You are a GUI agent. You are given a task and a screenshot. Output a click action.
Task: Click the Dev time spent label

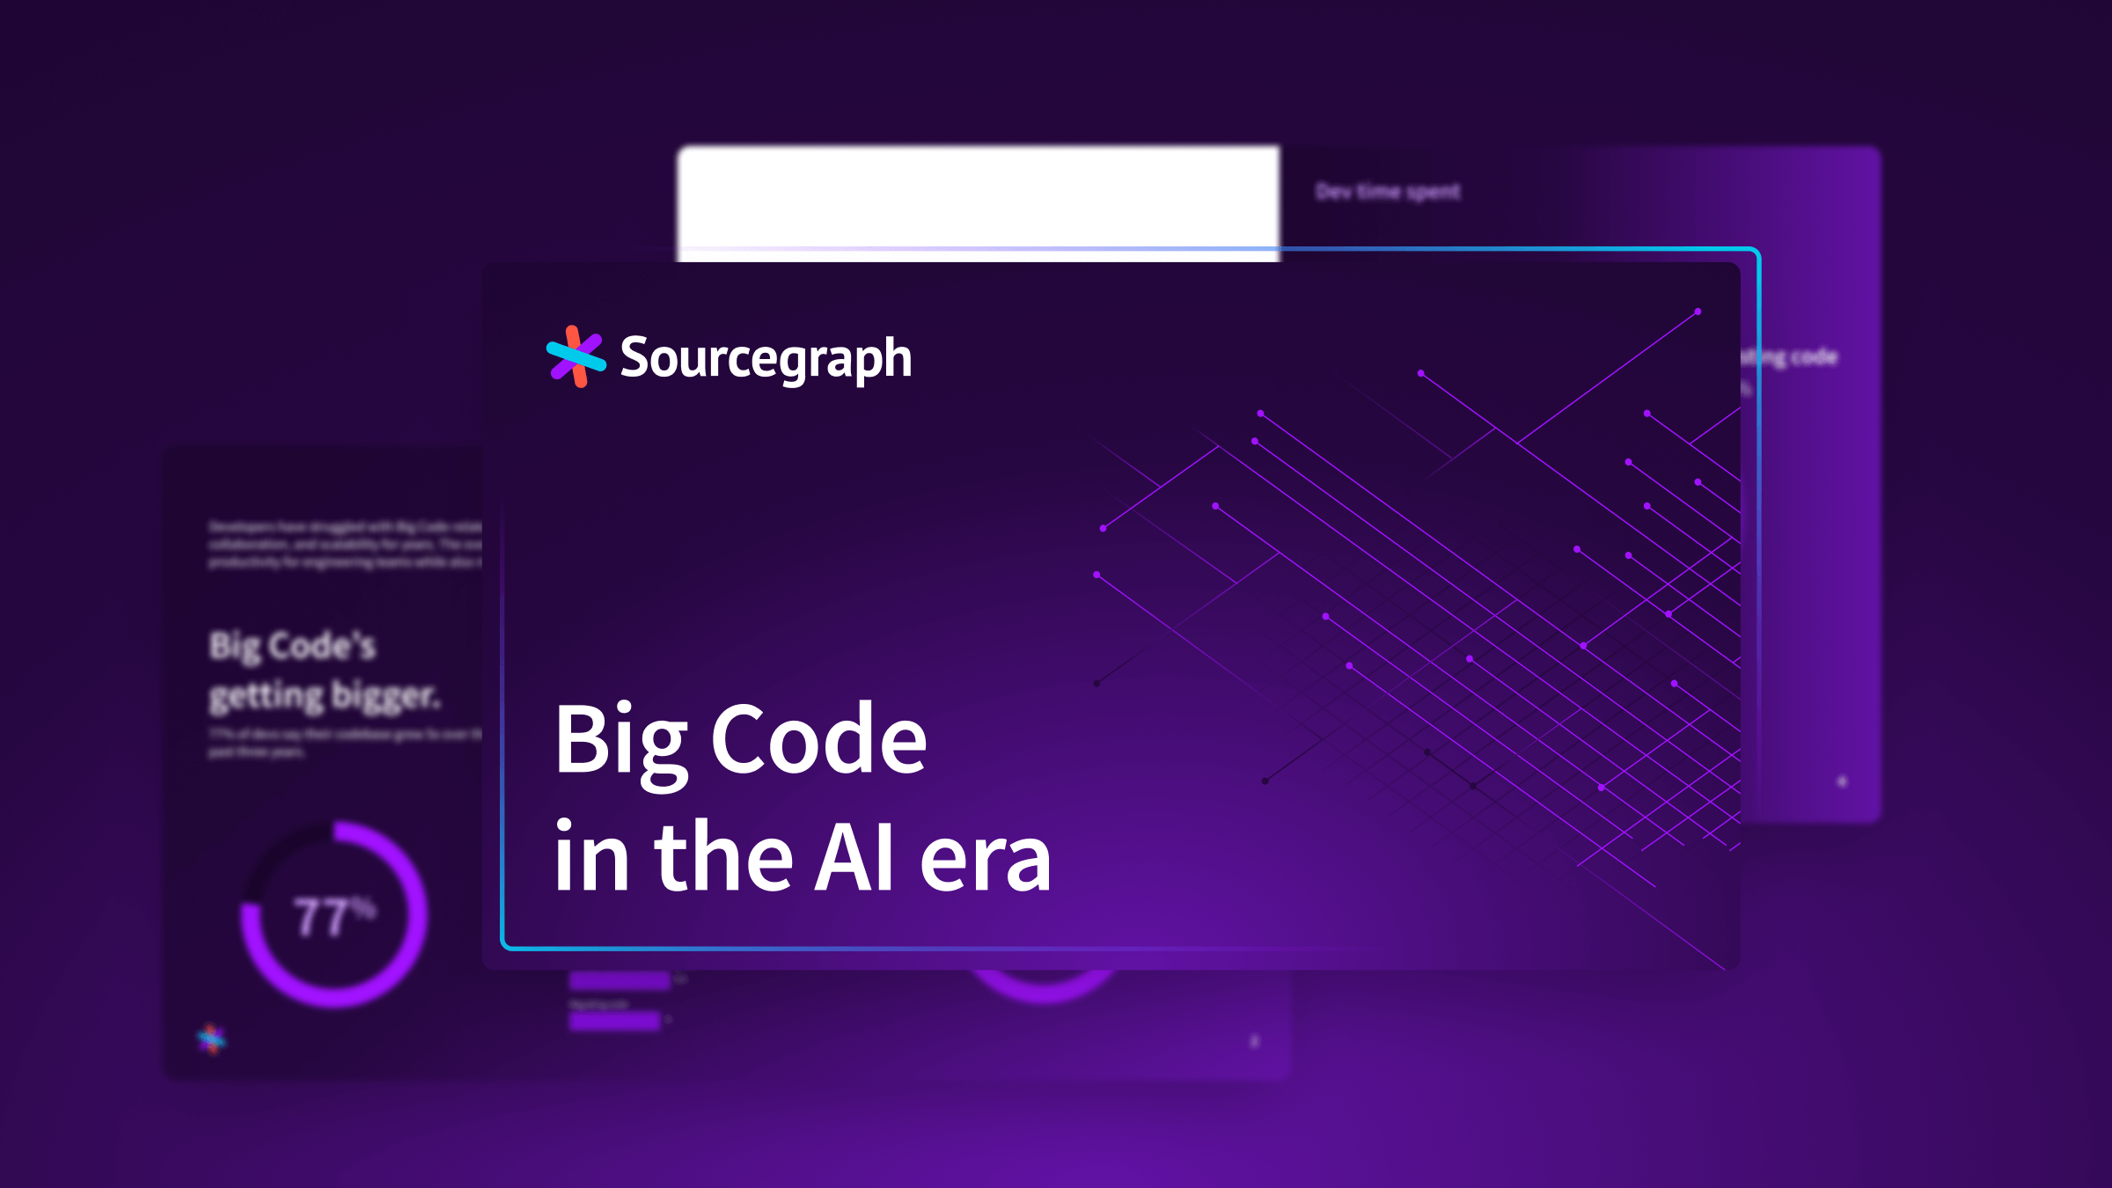click(x=1387, y=190)
